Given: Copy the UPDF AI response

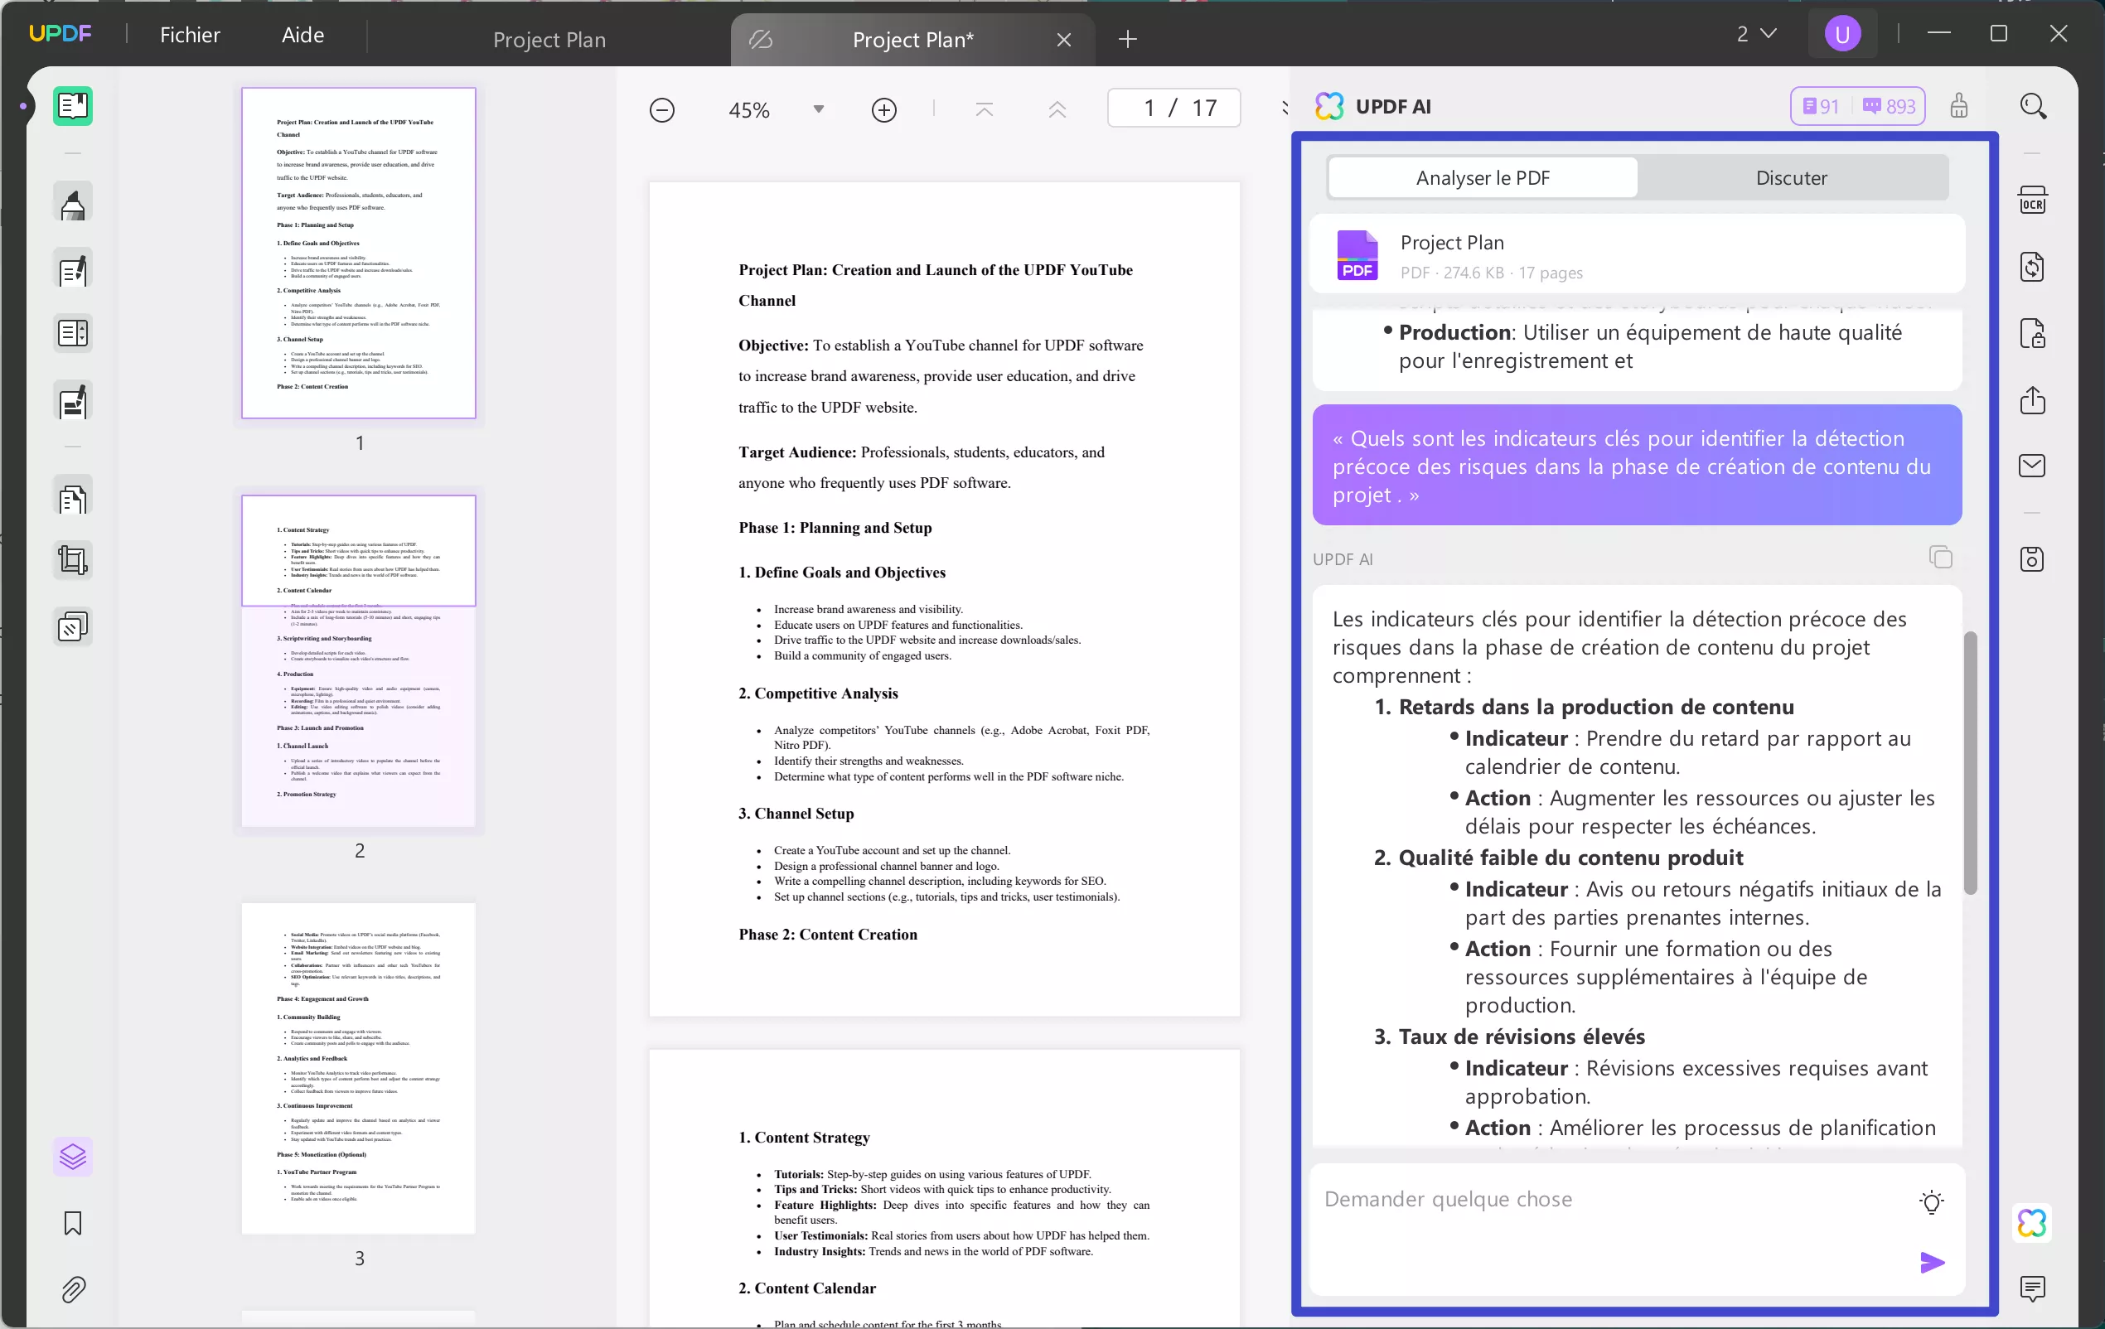Looking at the screenshot, I should (1940, 558).
